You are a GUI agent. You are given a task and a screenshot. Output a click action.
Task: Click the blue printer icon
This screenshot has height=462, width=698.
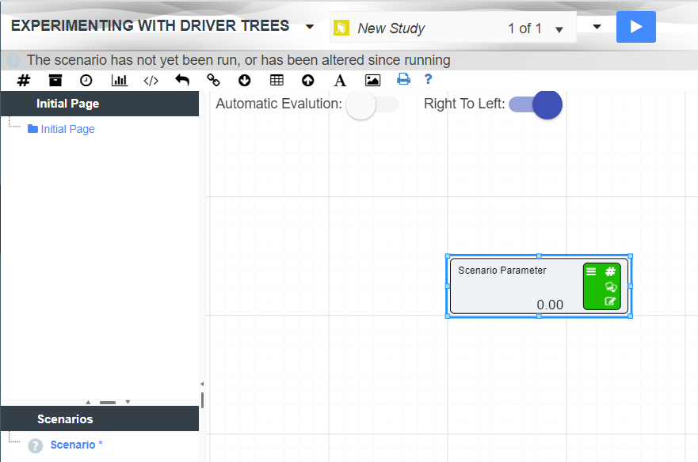[404, 79]
